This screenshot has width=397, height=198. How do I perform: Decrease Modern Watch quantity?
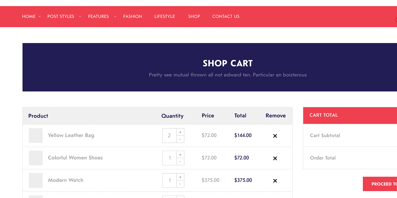coord(180,184)
